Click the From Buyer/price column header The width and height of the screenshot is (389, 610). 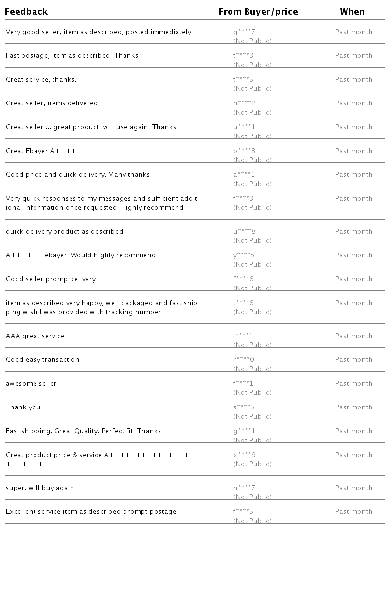[x=258, y=12]
